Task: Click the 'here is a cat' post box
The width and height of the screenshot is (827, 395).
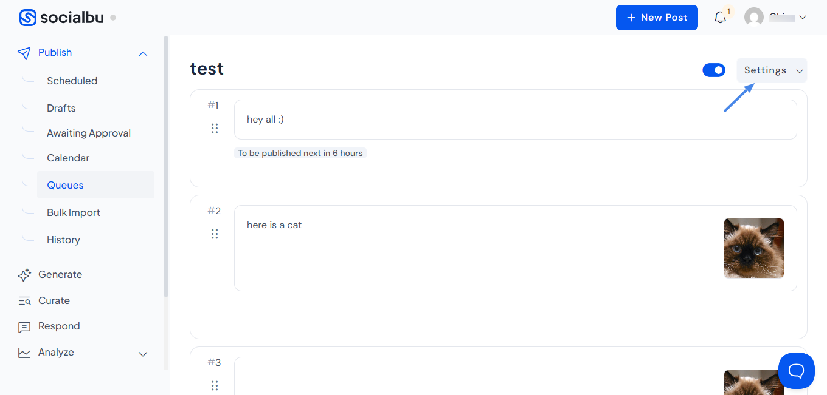Action: (x=515, y=248)
